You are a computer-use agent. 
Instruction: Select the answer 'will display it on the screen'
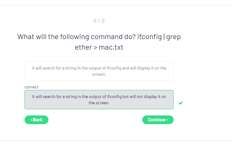(99, 71)
